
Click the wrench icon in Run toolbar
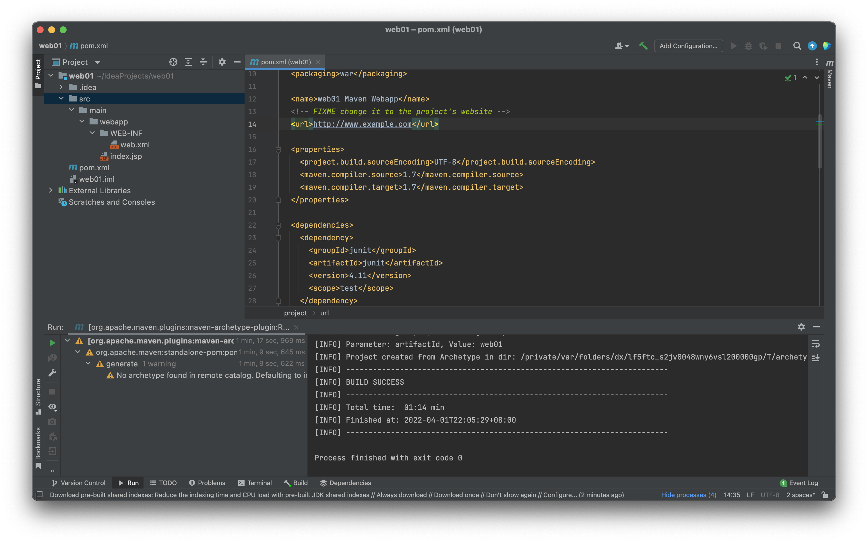53,373
